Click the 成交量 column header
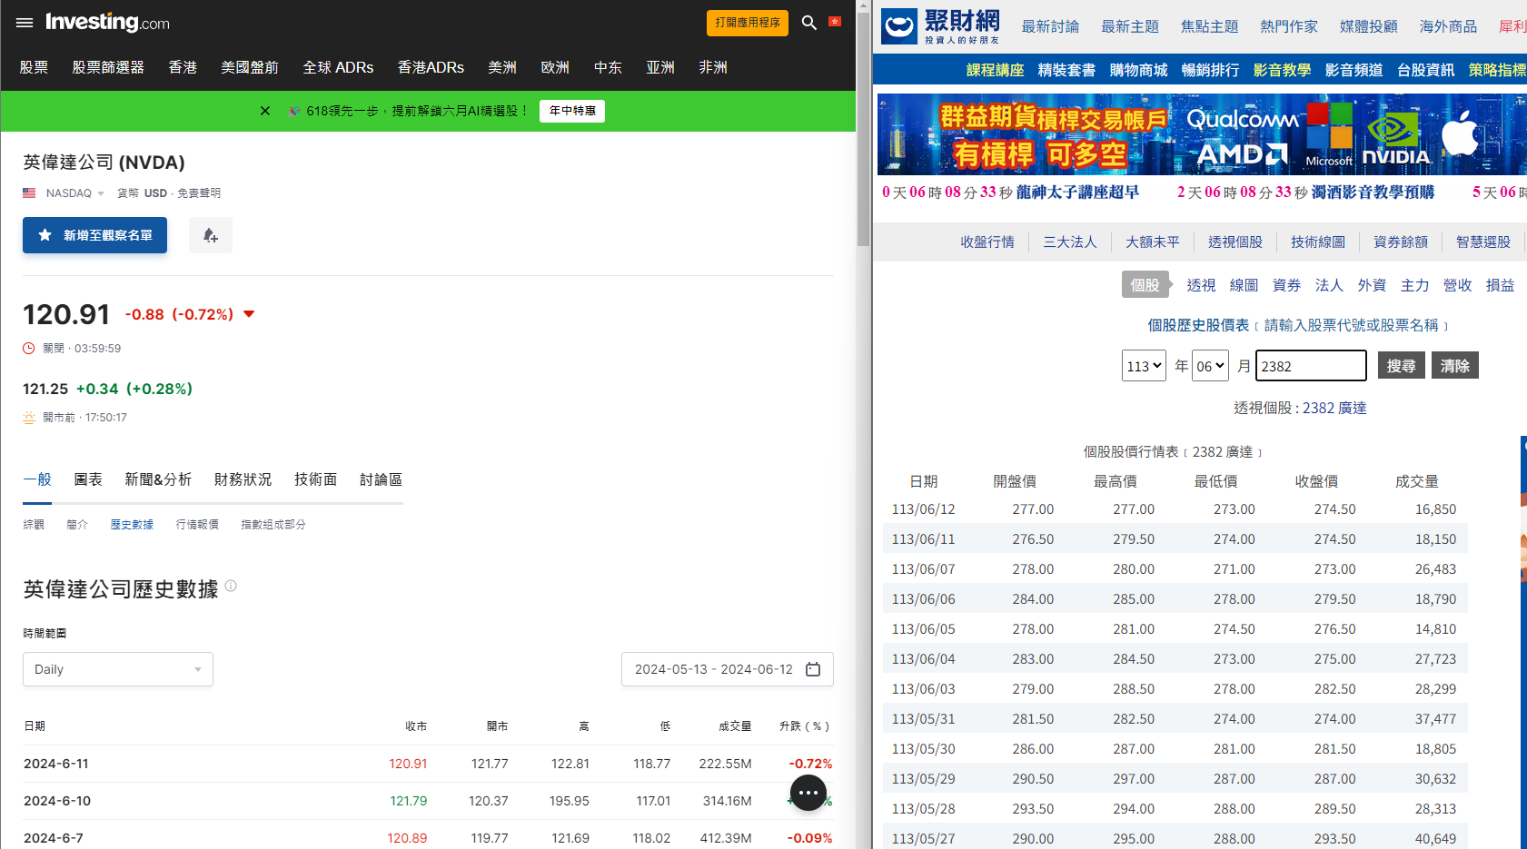This screenshot has height=849, width=1527. [1417, 481]
